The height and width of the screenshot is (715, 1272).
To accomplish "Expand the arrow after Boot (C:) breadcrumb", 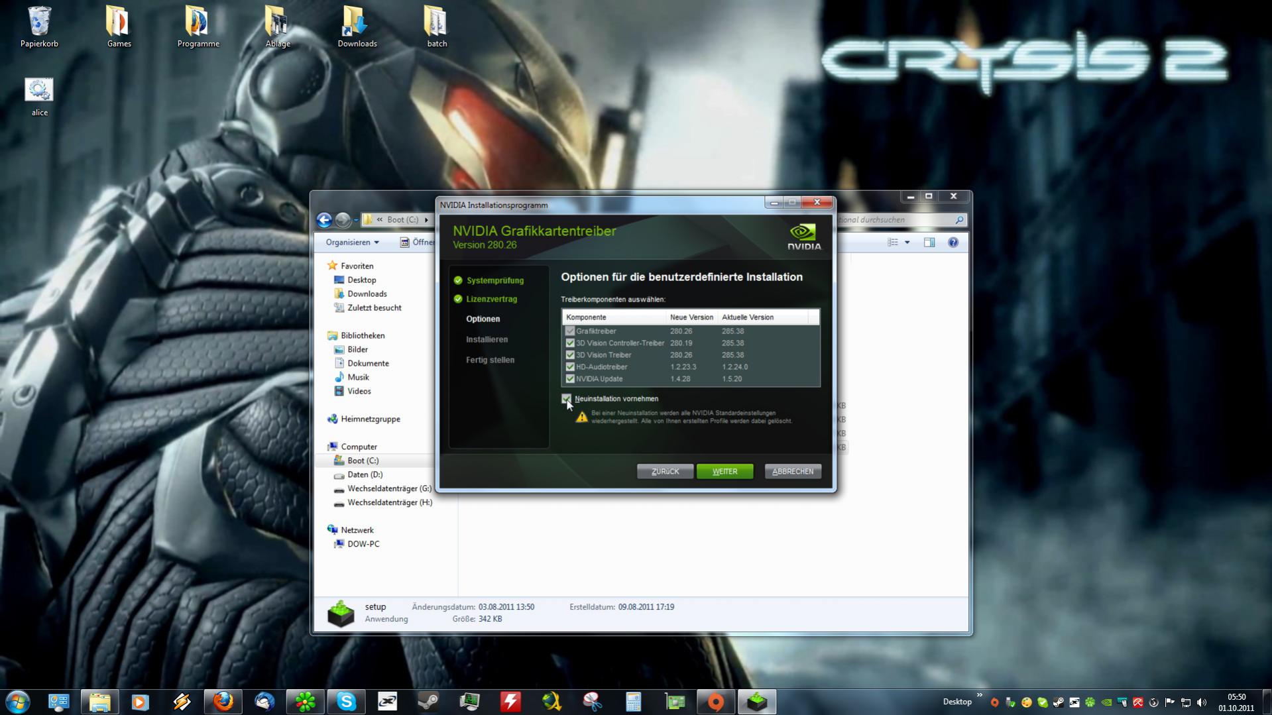I will 426,220.
